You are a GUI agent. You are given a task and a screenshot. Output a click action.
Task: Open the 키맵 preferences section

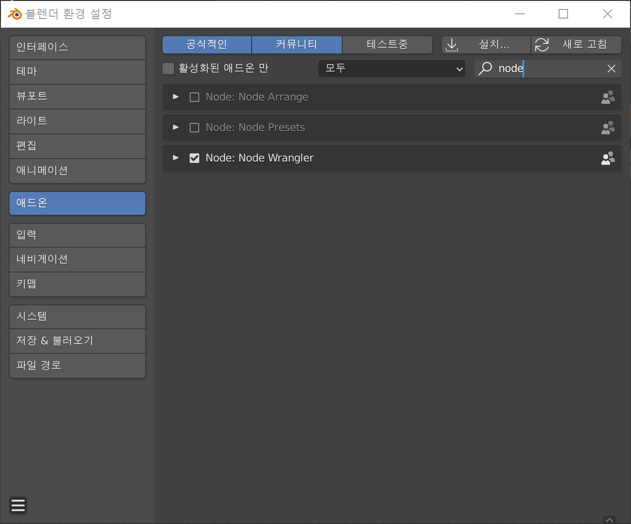[77, 284]
